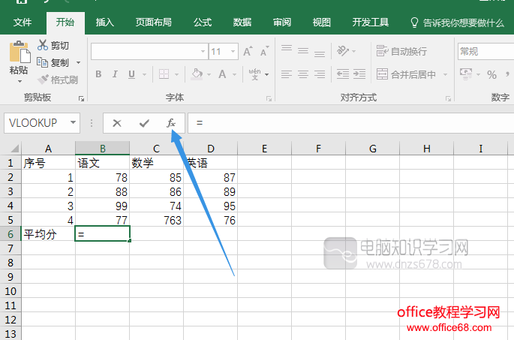Switch to the 公式 Formulas tab

coord(203,23)
